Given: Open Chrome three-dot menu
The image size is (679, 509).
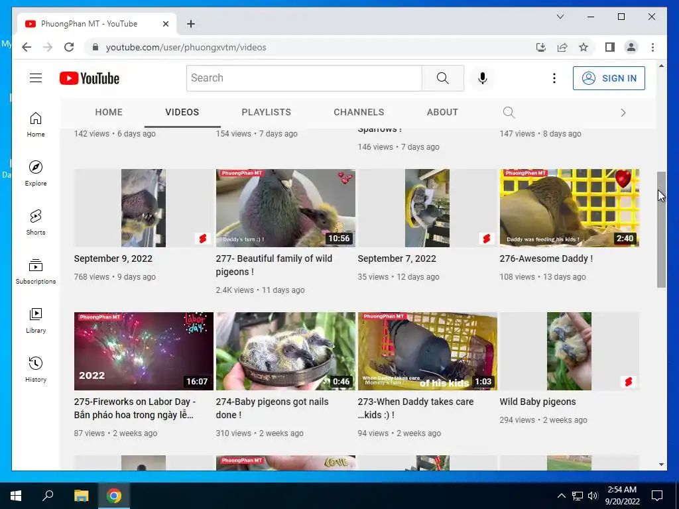Looking at the screenshot, I should 652,47.
